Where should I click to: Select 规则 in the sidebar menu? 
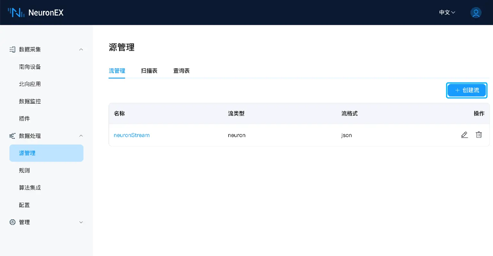coord(24,170)
